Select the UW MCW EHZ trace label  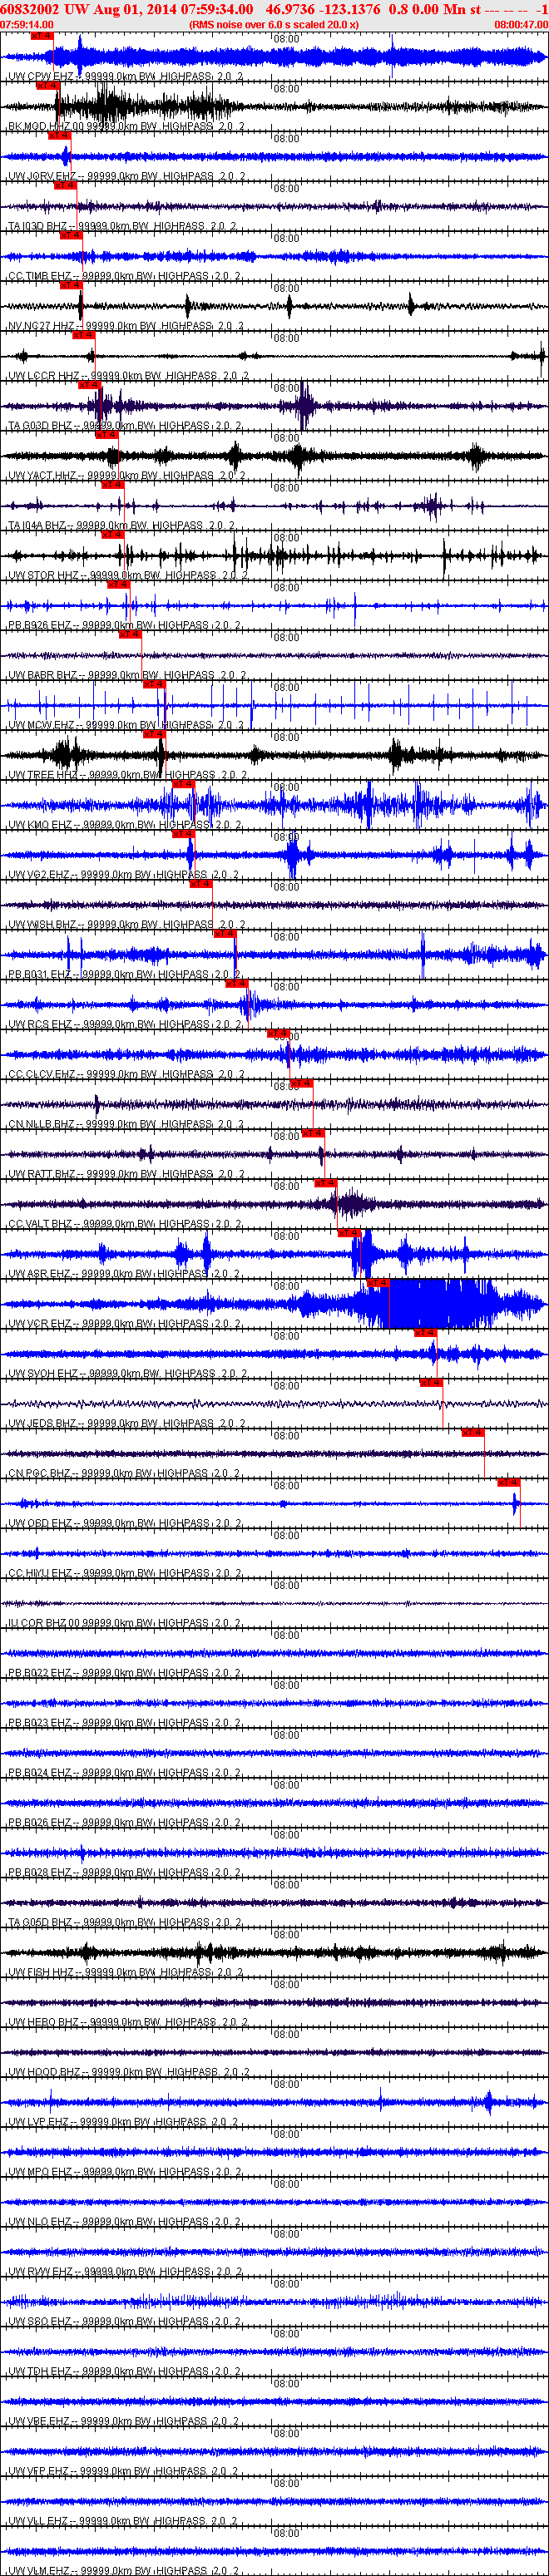coord(126,726)
